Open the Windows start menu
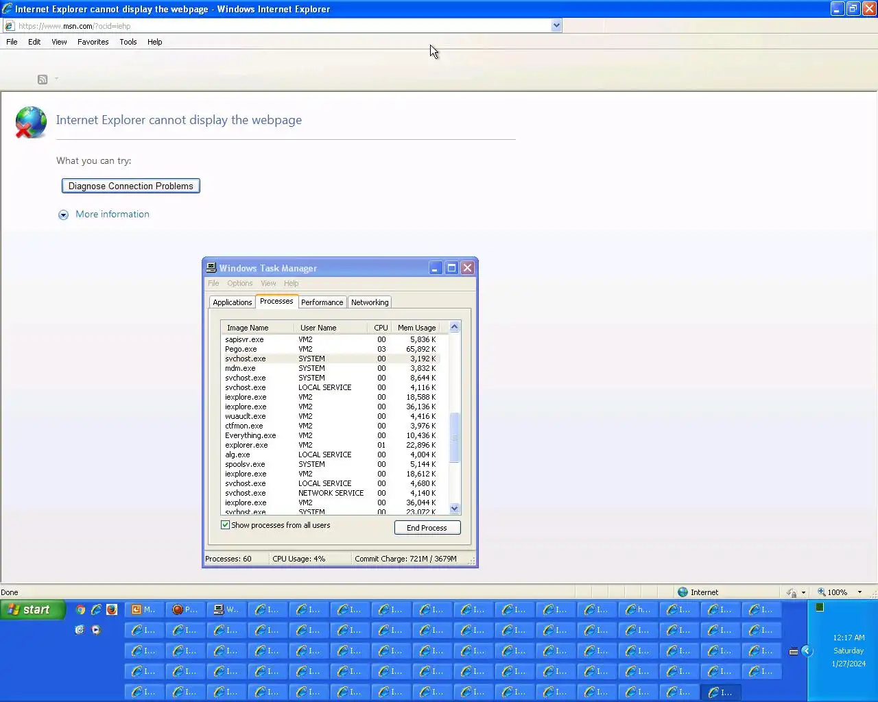Screen dimensions: 878x702 click(x=33, y=609)
